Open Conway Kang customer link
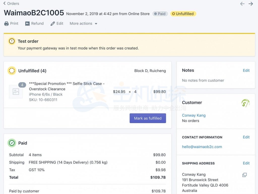This screenshot has height=194, width=258. coord(194,115)
